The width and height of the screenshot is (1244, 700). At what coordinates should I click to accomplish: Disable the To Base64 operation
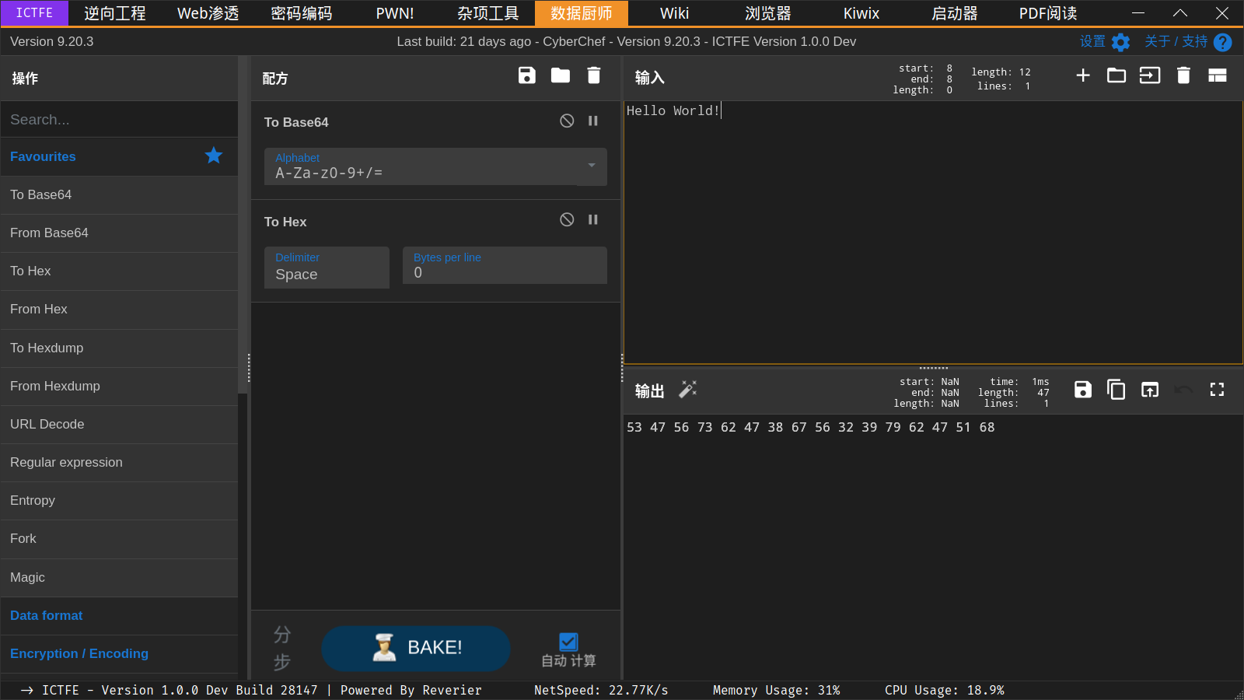tap(567, 121)
